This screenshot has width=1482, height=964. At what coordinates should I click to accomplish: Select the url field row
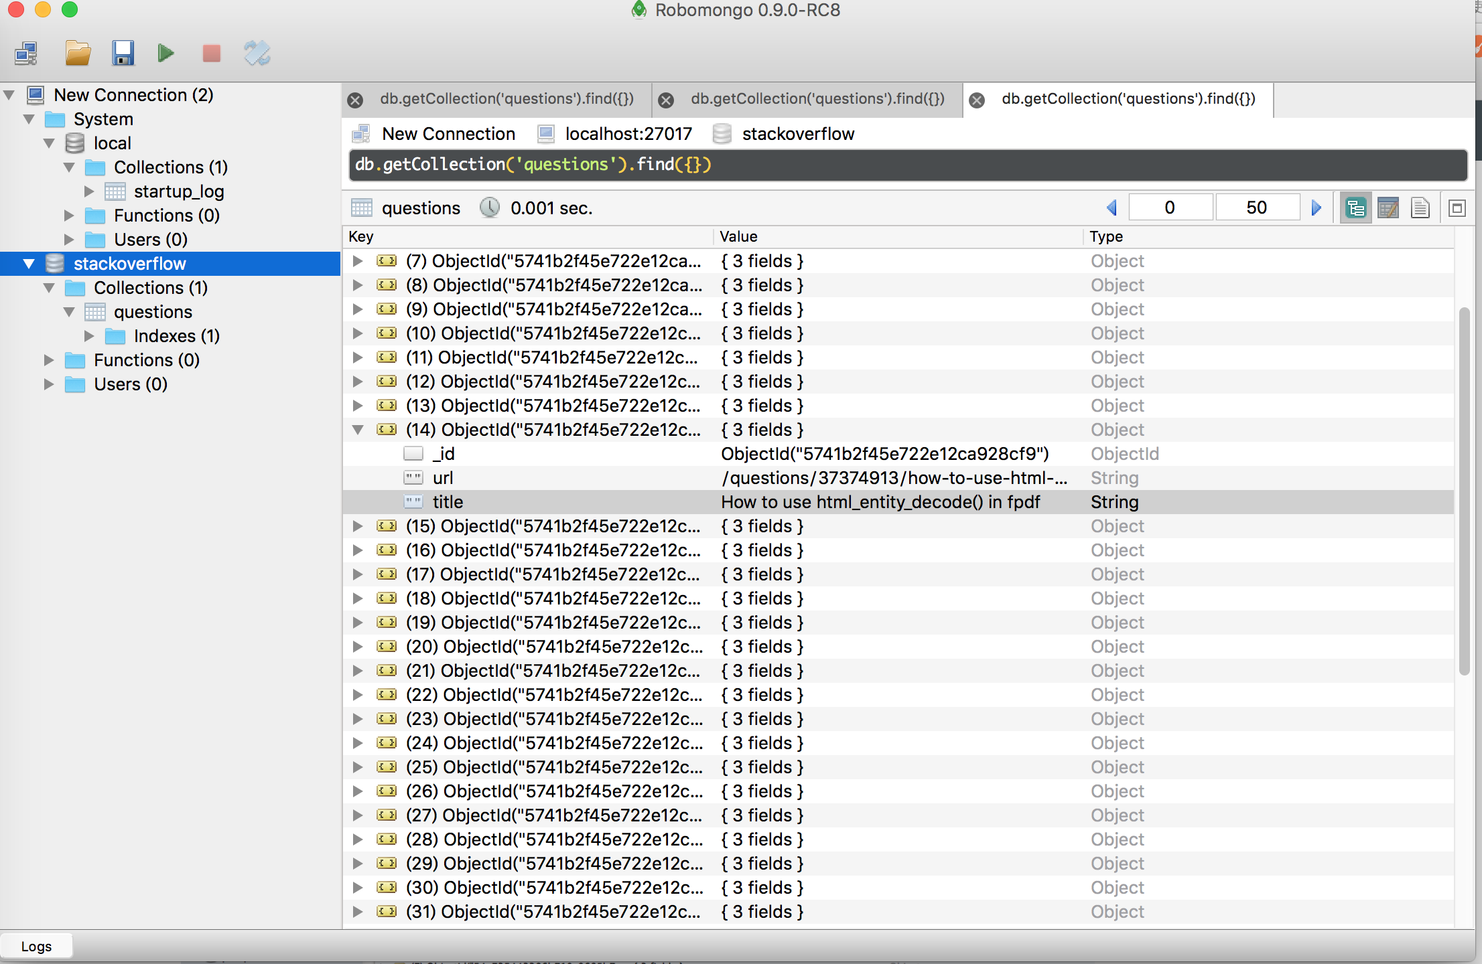click(x=898, y=478)
